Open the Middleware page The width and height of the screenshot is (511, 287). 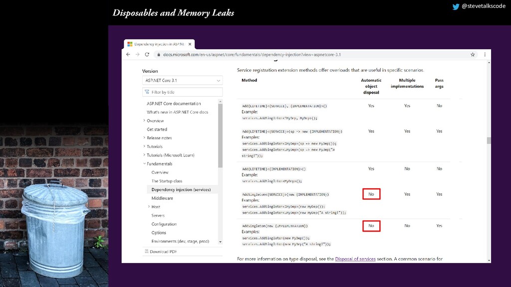tap(162, 198)
